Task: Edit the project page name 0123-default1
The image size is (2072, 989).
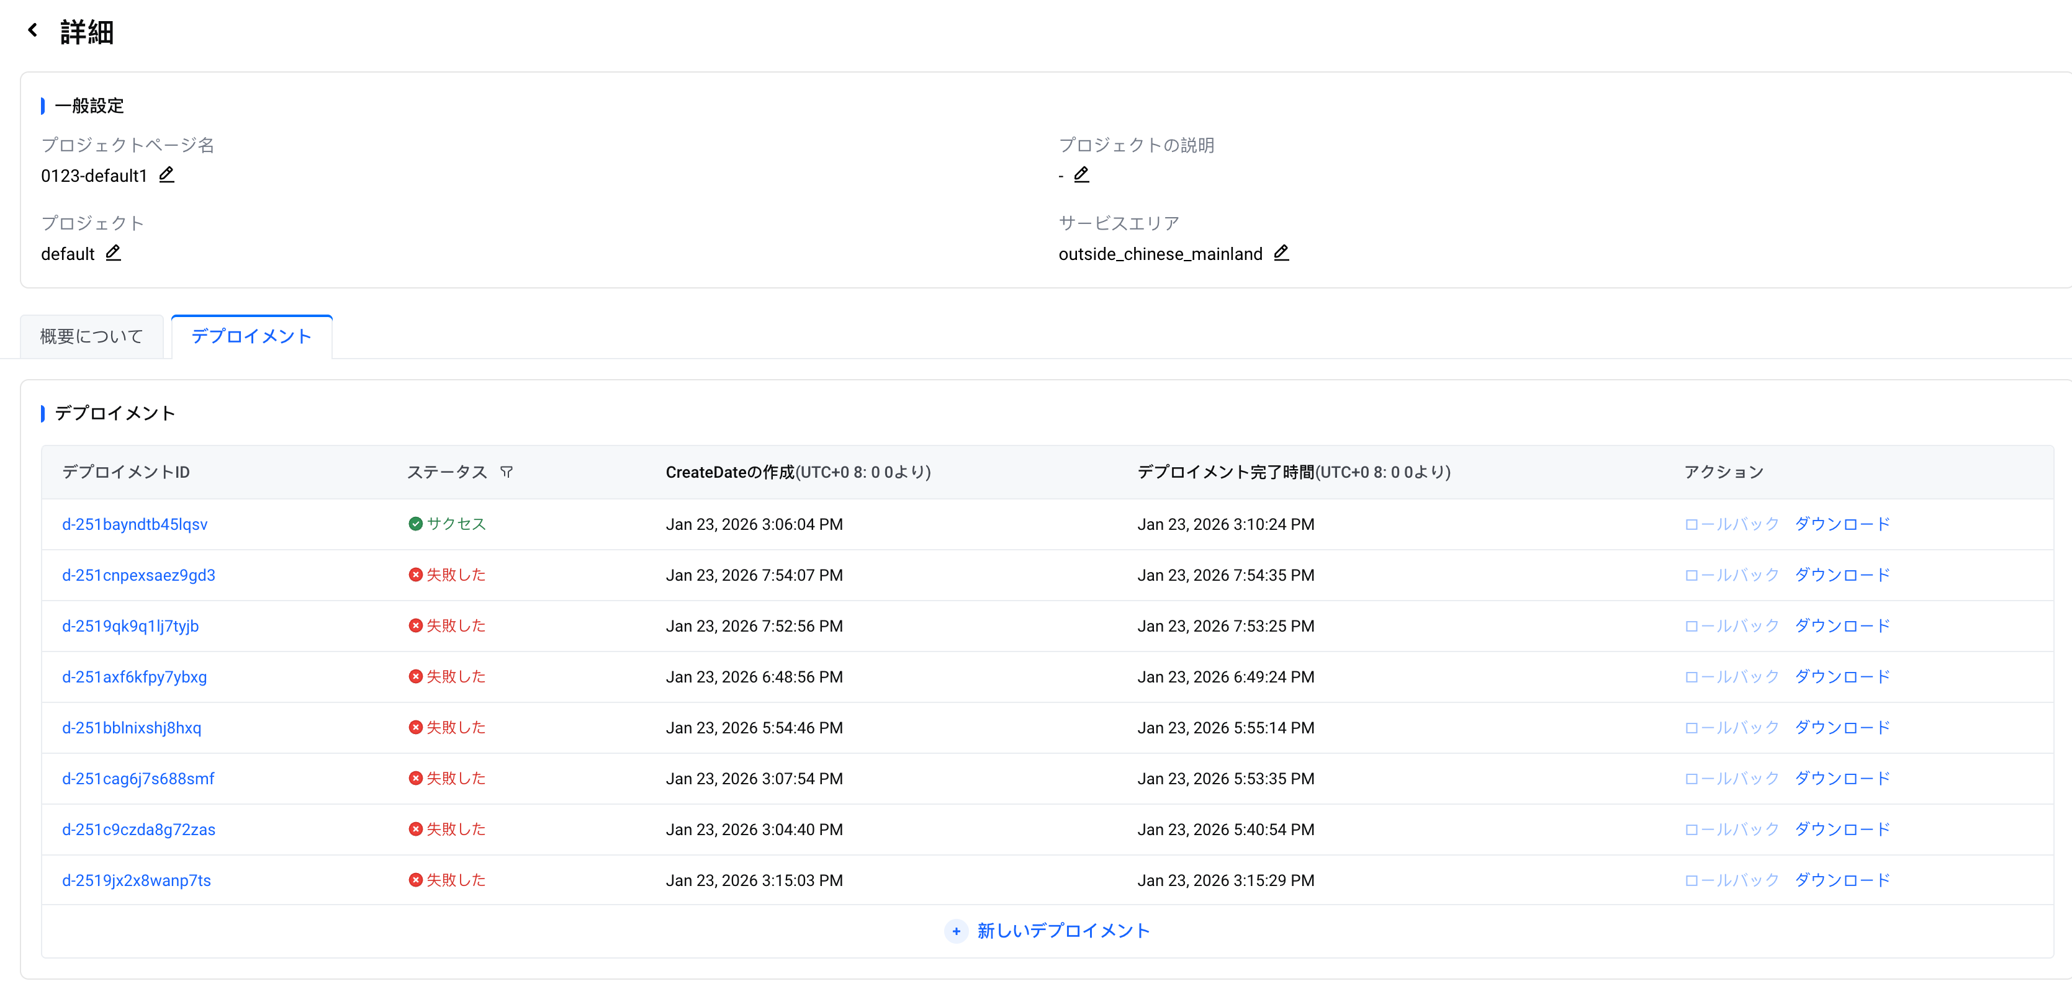Action: pyautogui.click(x=166, y=174)
